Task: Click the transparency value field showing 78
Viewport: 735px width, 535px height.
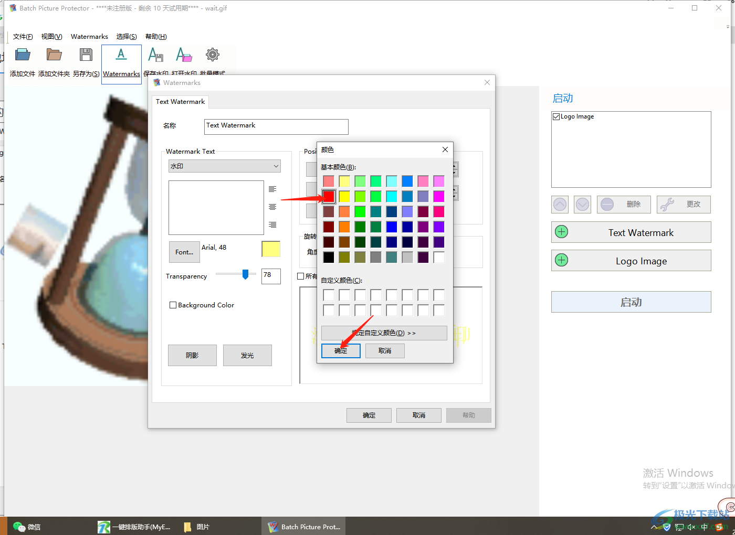Action: click(x=271, y=276)
